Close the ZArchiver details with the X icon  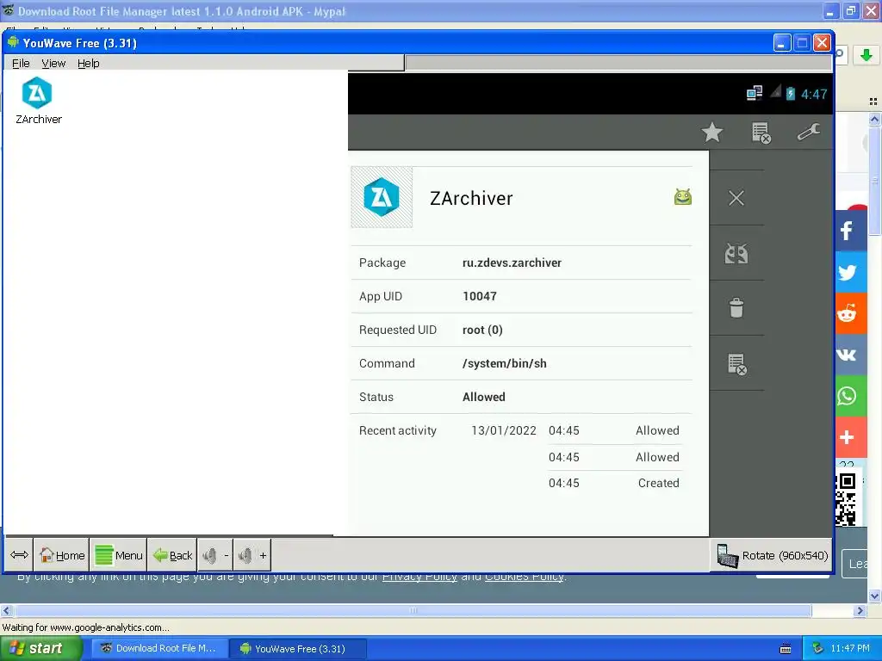736,198
